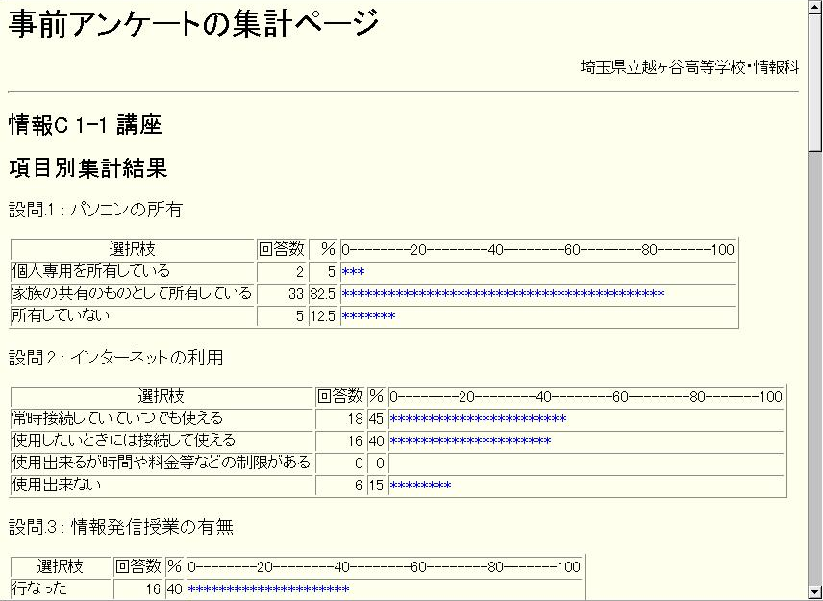Screen dimensions: 823x601
Task: Click the 使用出来るが時間や料金等などの制限がある cell
Action: click(162, 463)
